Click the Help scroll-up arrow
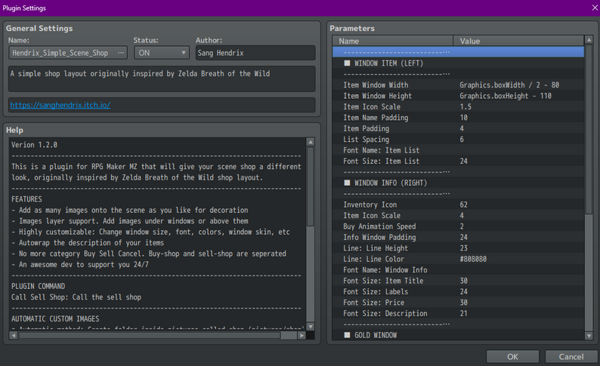 coord(311,142)
